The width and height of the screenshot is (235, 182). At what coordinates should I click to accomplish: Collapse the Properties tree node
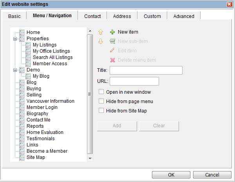coord(15,39)
